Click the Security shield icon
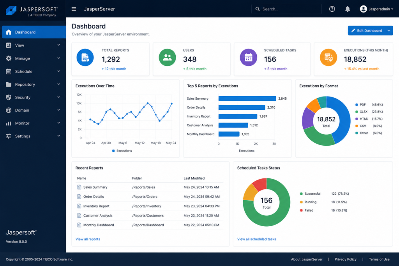The width and height of the screenshot is (399, 266). [9, 97]
